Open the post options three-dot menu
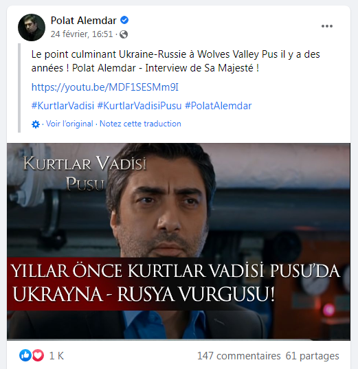358x369 pixels. pos(327,26)
